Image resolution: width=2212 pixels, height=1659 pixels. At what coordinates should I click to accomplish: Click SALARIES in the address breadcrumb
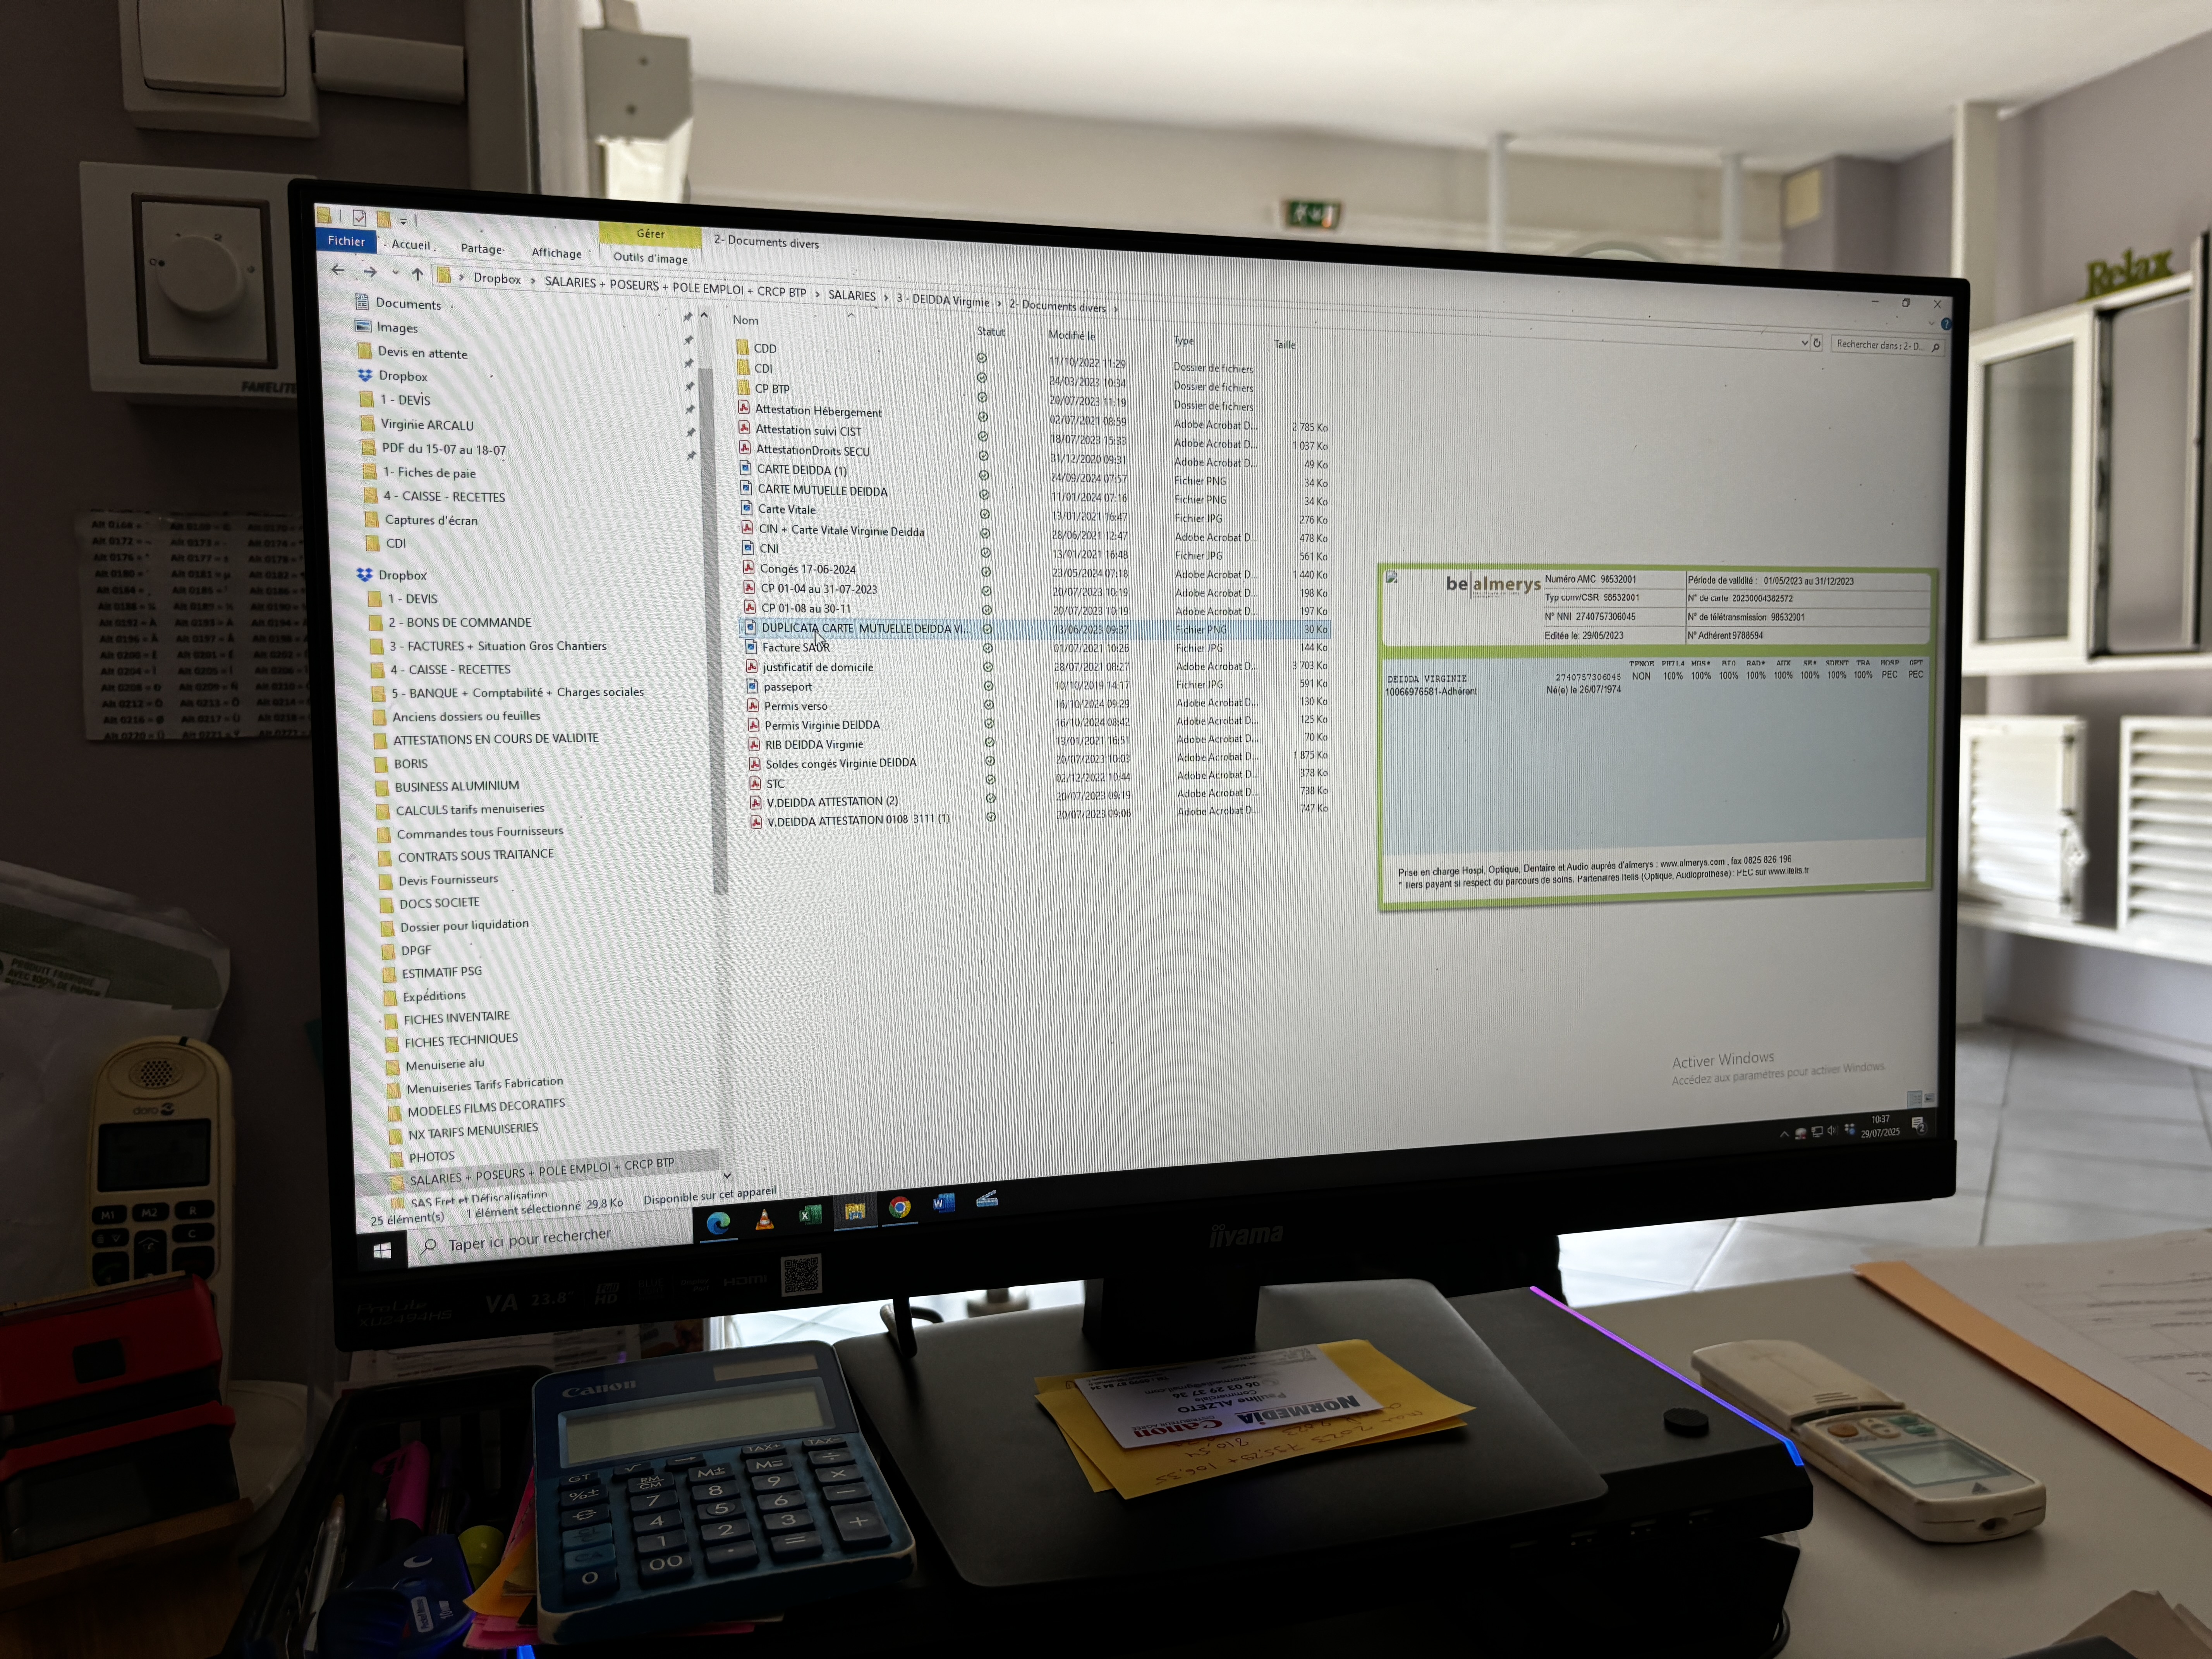852,295
